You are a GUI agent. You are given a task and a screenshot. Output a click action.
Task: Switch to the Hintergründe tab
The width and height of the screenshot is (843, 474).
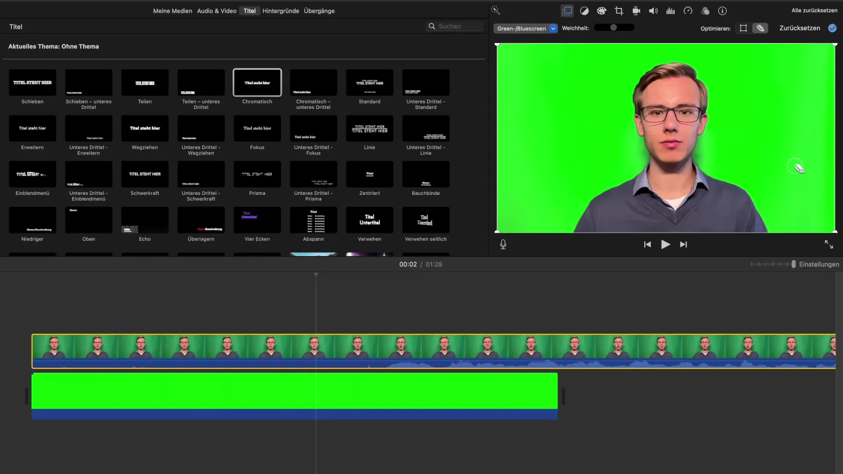(281, 11)
